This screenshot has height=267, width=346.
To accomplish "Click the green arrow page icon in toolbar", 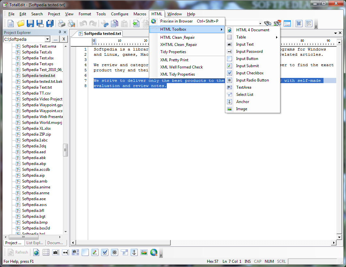I will (x=136, y=23).
